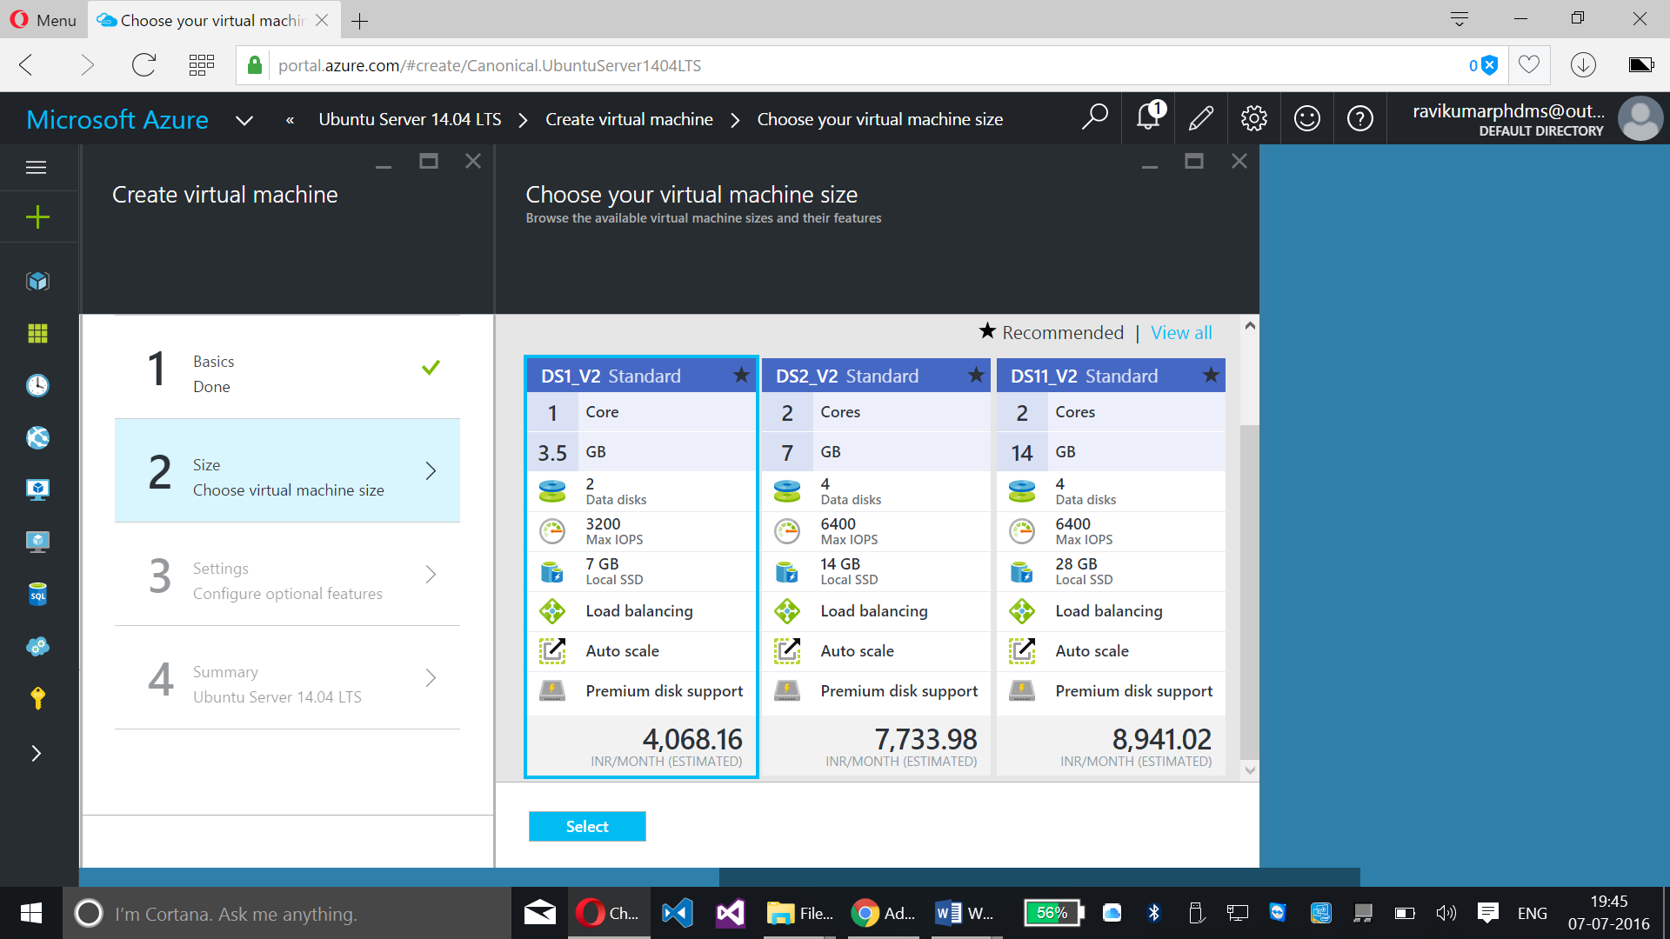Viewport: 1670px width, 939px height.
Task: Click bookmark heart icon in address bar
Action: (x=1529, y=64)
